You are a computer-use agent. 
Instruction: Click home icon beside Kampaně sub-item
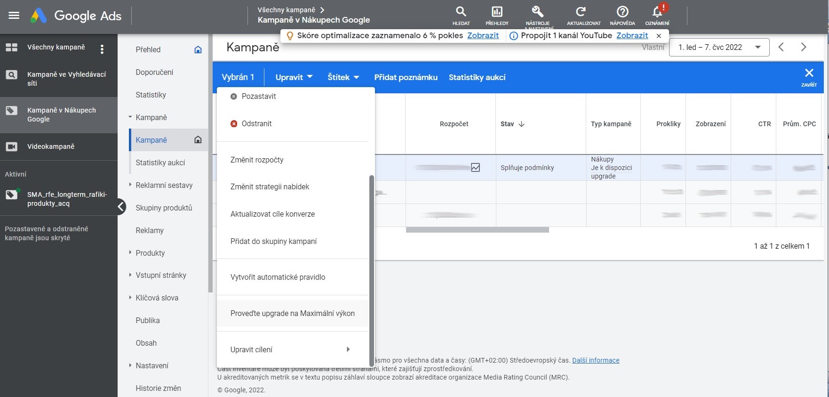(198, 140)
